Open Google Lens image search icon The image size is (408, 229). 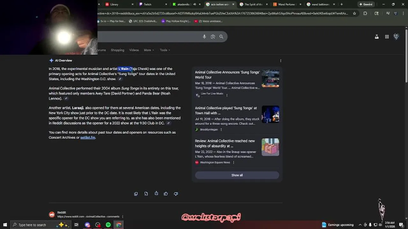point(213,37)
